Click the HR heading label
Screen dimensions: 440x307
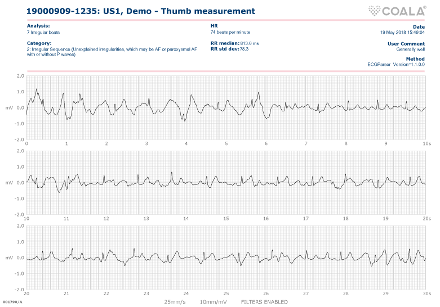point(214,26)
